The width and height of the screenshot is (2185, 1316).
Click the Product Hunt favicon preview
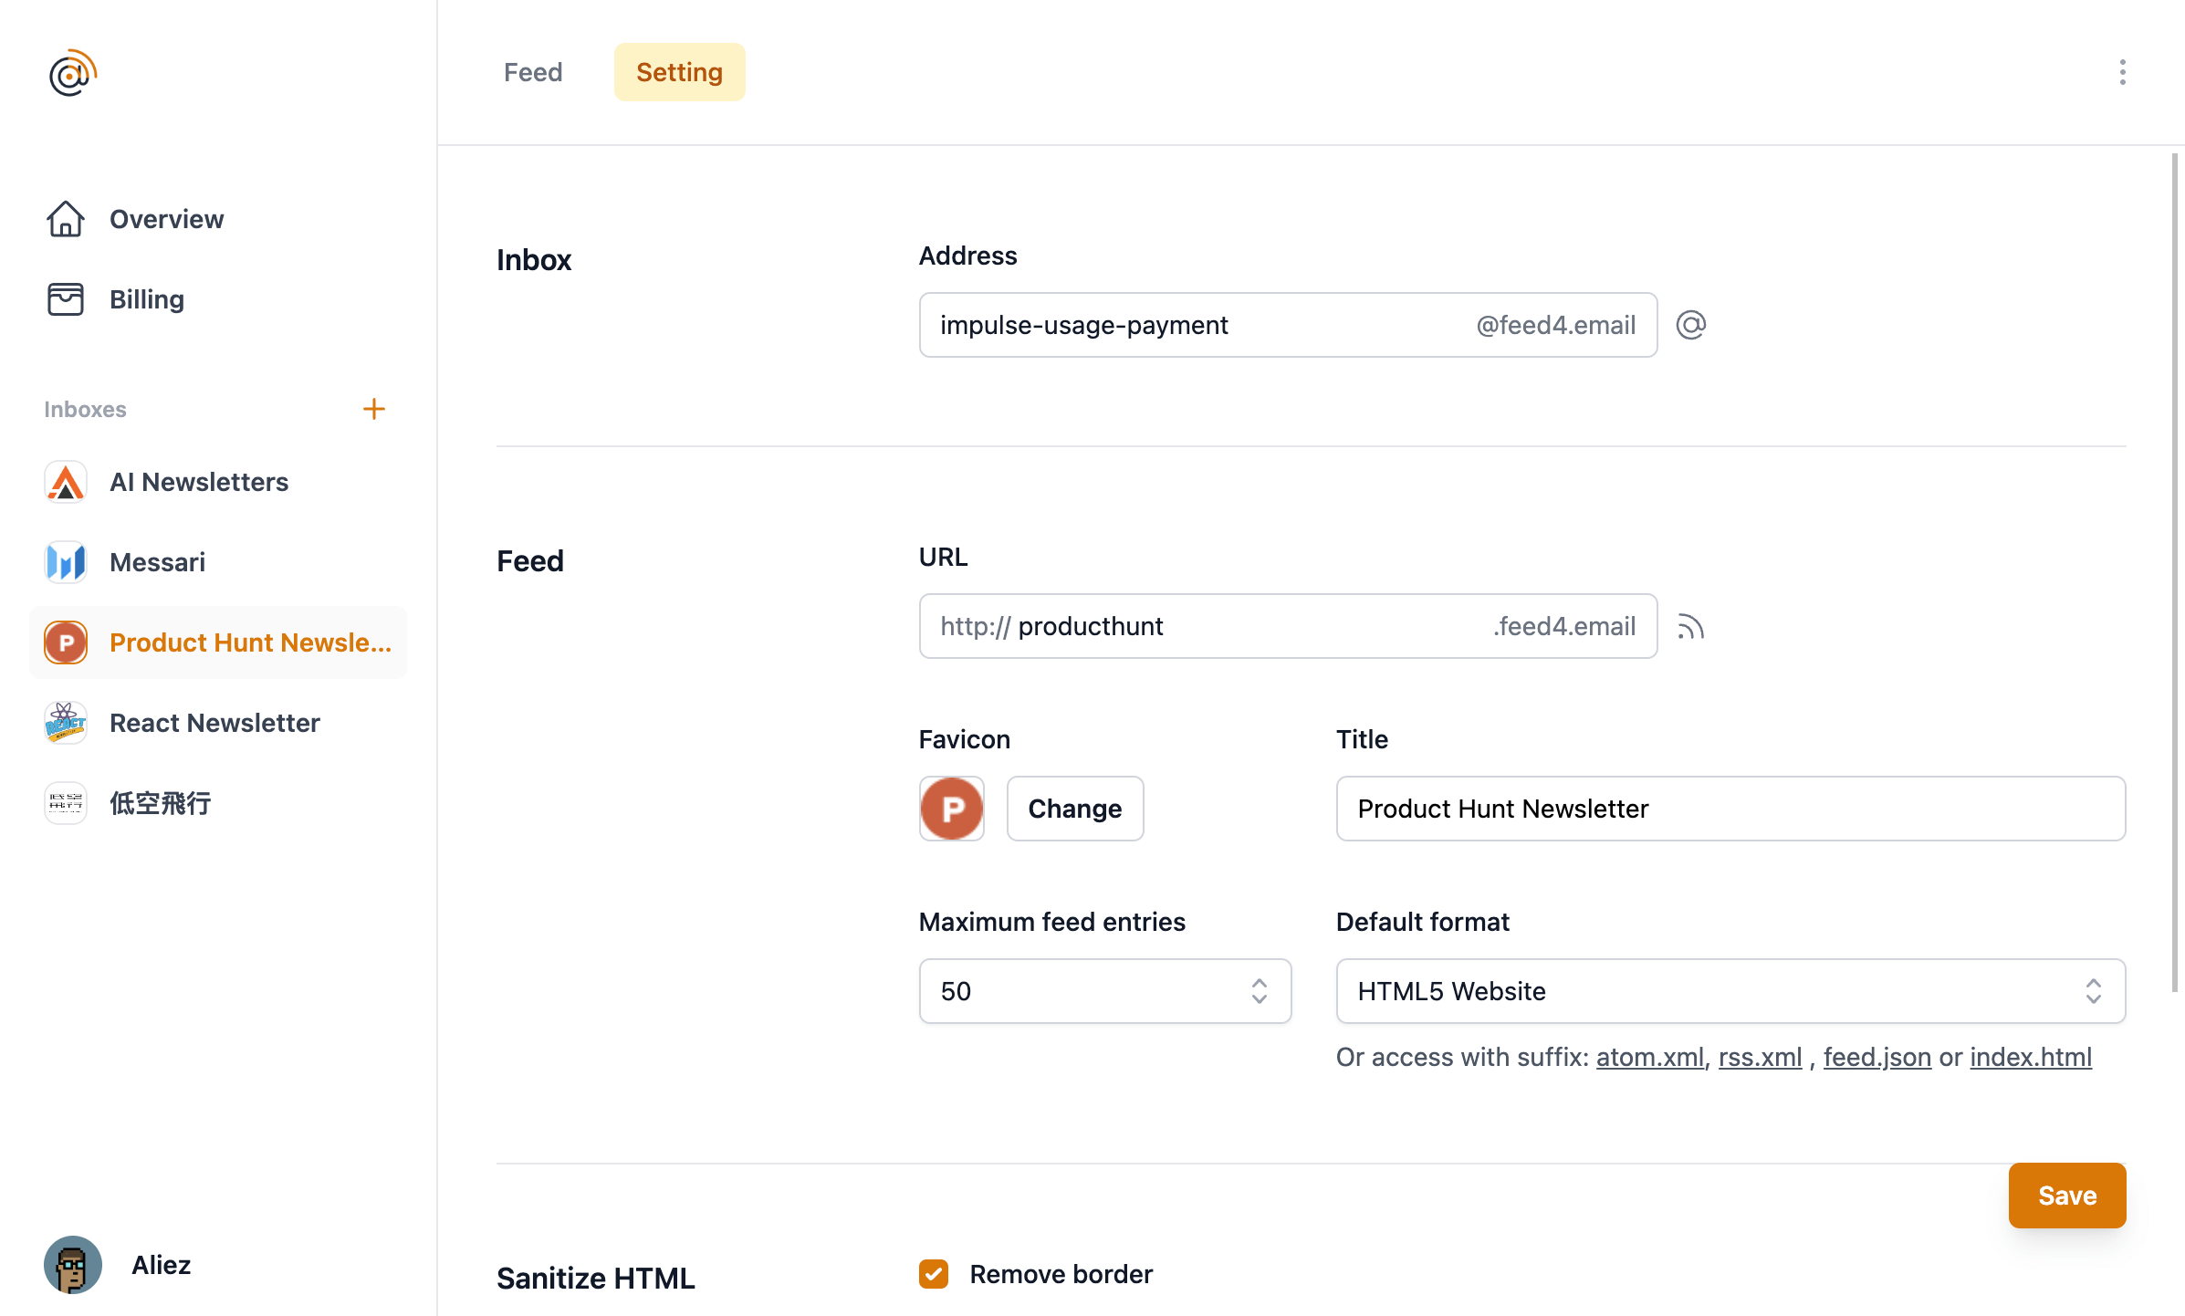[x=952, y=809]
